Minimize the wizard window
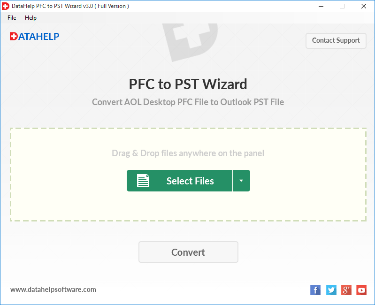This screenshot has width=375, height=305. (321, 6)
